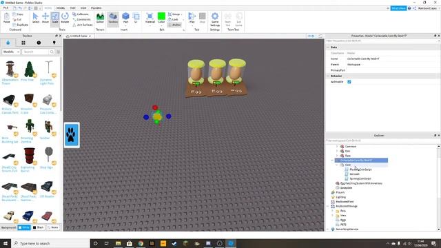Select Get cash script in Explorer
This screenshot has width=441, height=248.
point(355,174)
